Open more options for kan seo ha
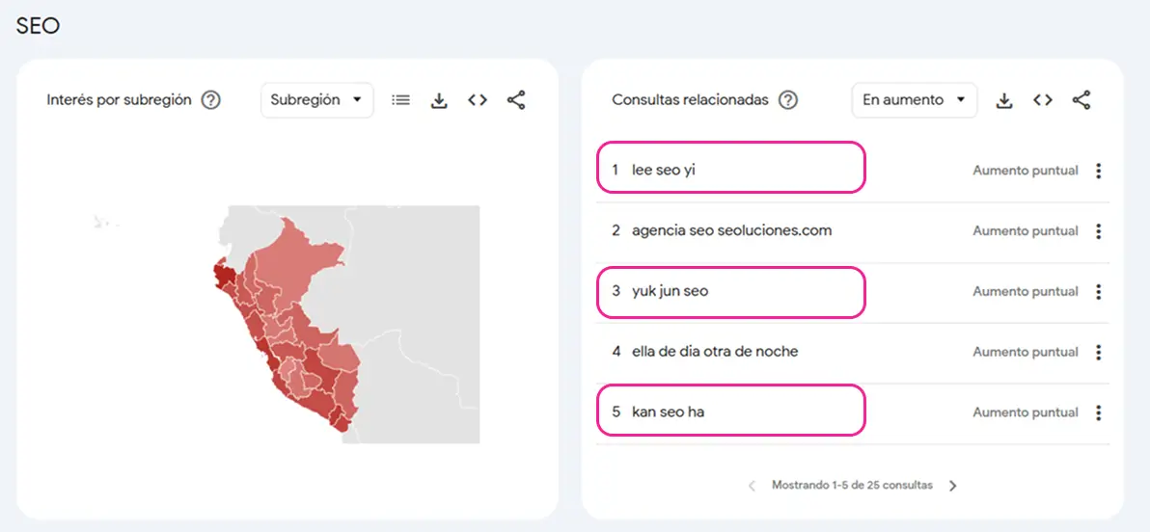The width and height of the screenshot is (1150, 532). (x=1098, y=412)
